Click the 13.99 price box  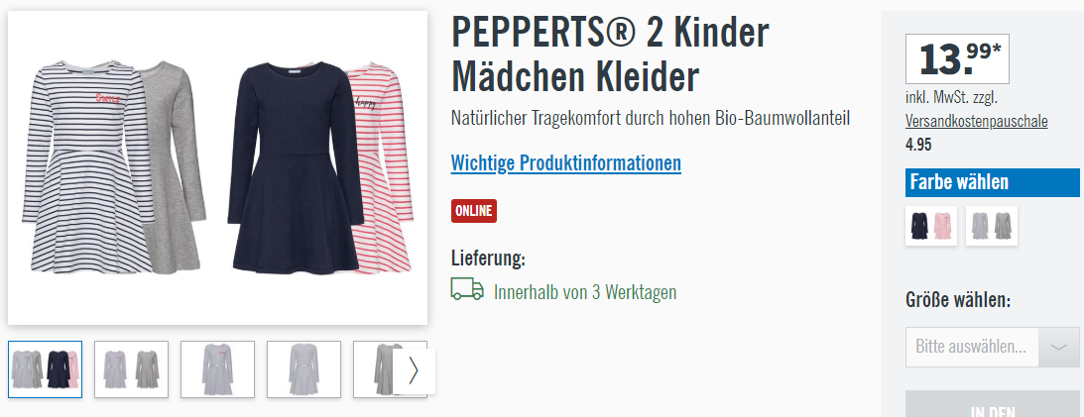point(957,58)
